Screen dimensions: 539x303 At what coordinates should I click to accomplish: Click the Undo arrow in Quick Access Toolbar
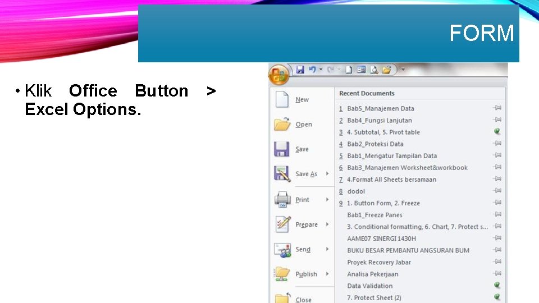point(312,70)
